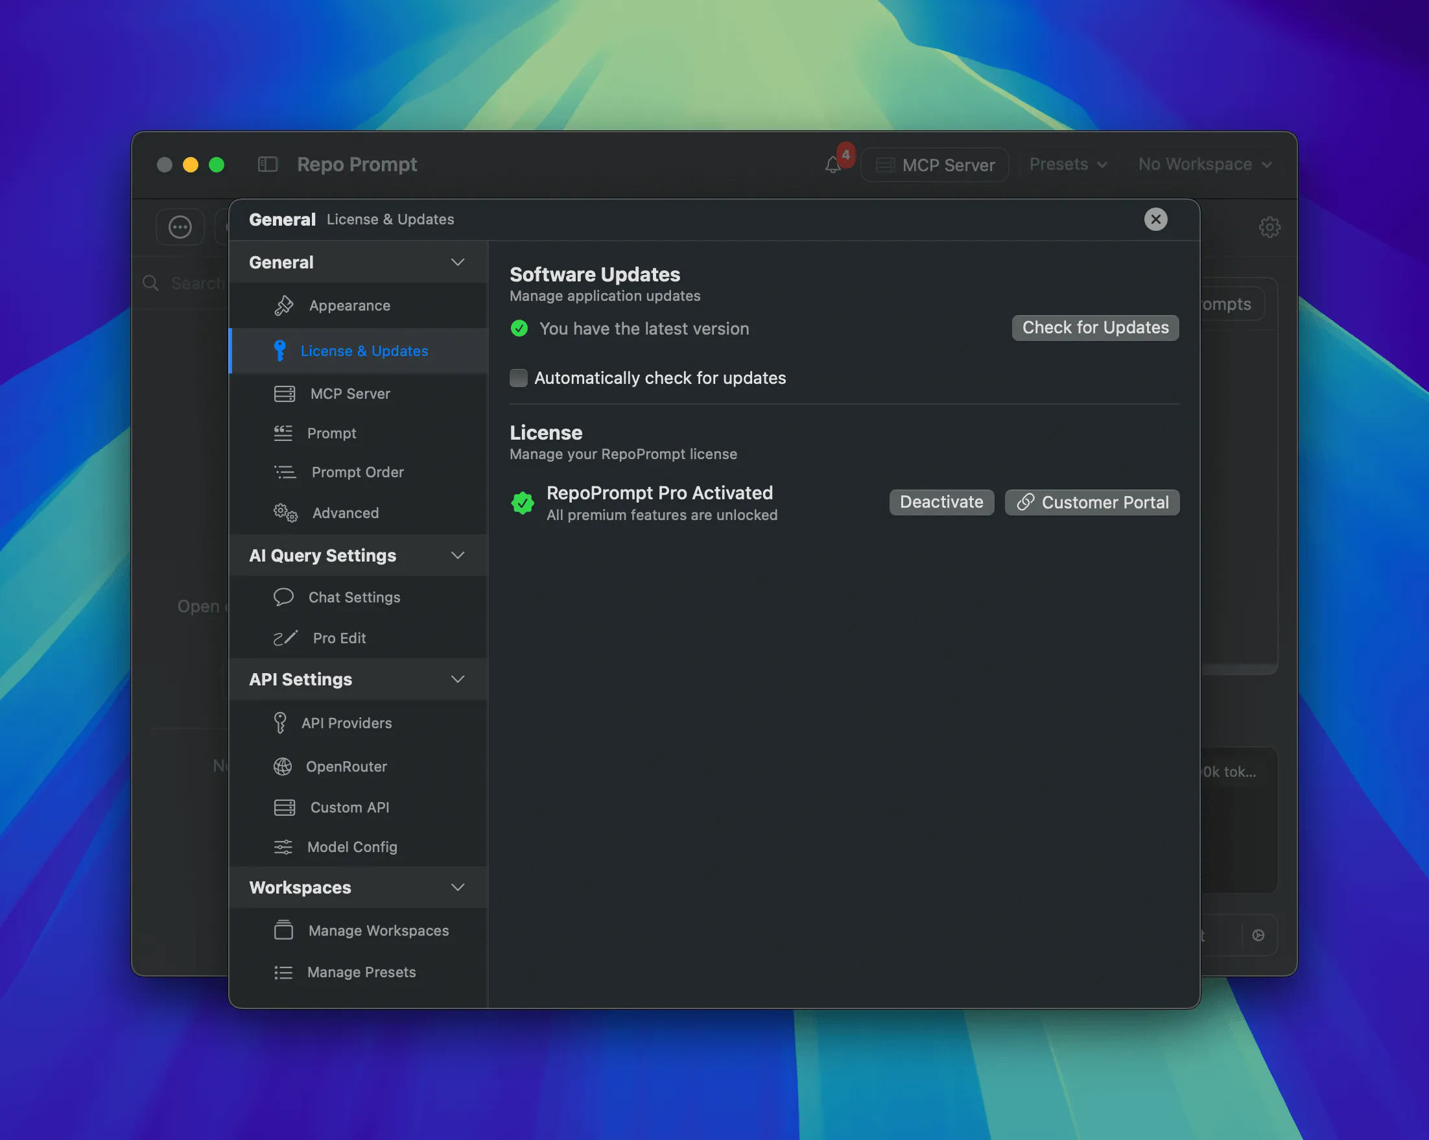Screen dimensions: 1429x1140
Task: Open the No Workspace dropdown
Action: [x=1204, y=163]
